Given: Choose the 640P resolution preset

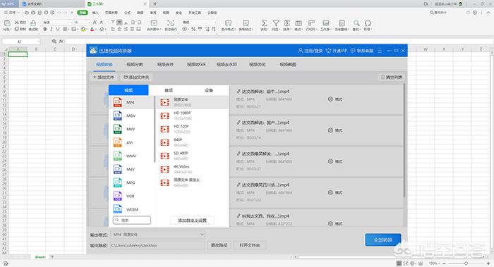Looking at the screenshot, I should click(192, 142).
